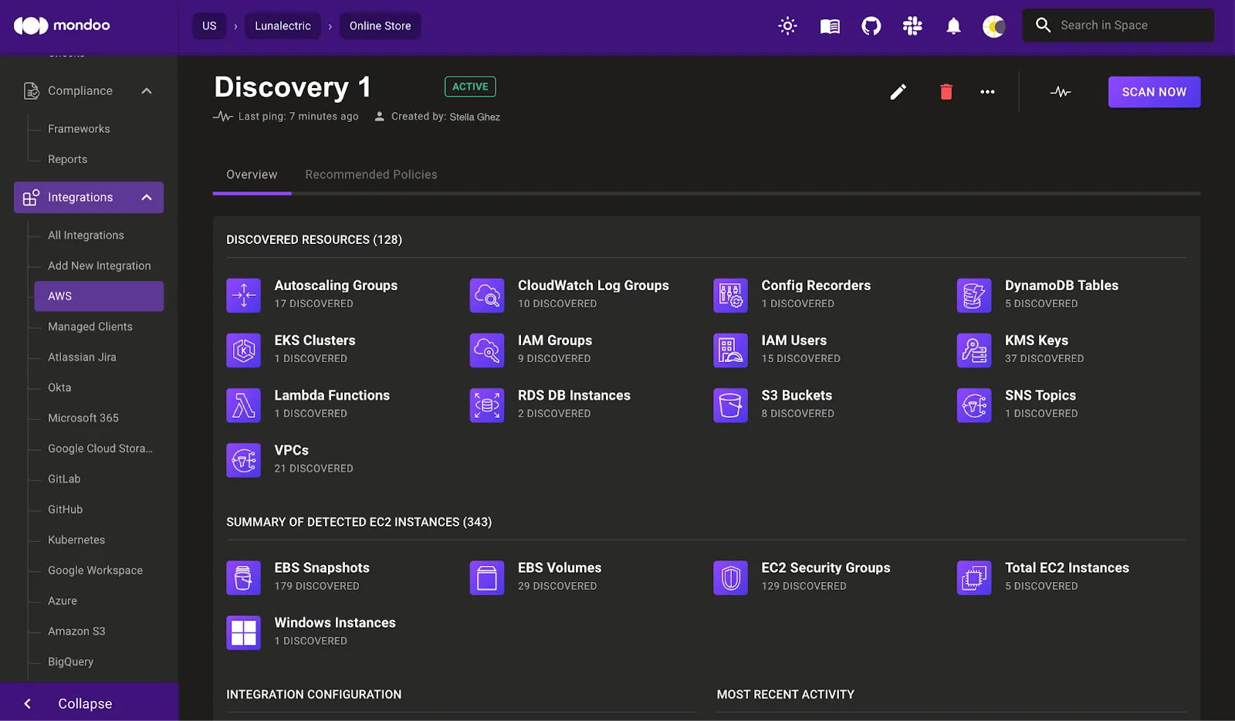
Task: Open Kubernetes integration
Action: pos(76,540)
